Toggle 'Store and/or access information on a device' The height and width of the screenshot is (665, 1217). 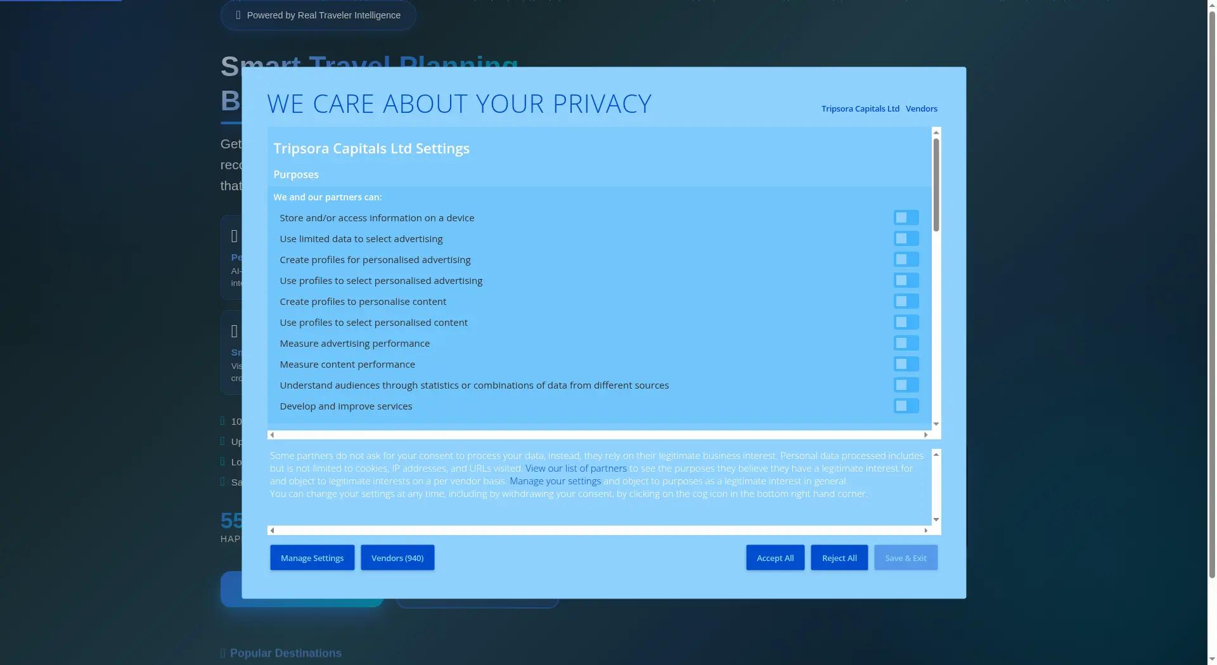(906, 218)
